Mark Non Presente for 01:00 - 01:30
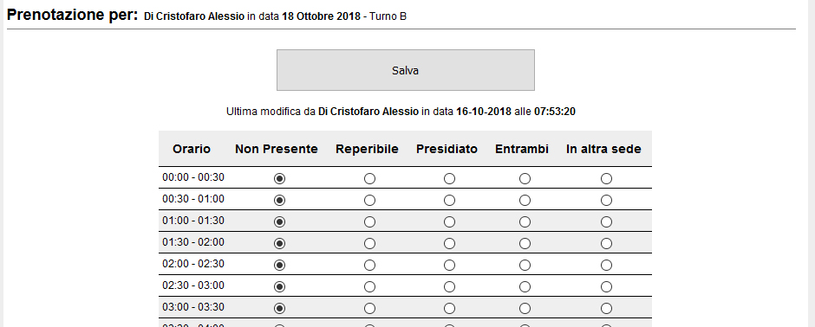This screenshot has height=327, width=815. pos(280,221)
